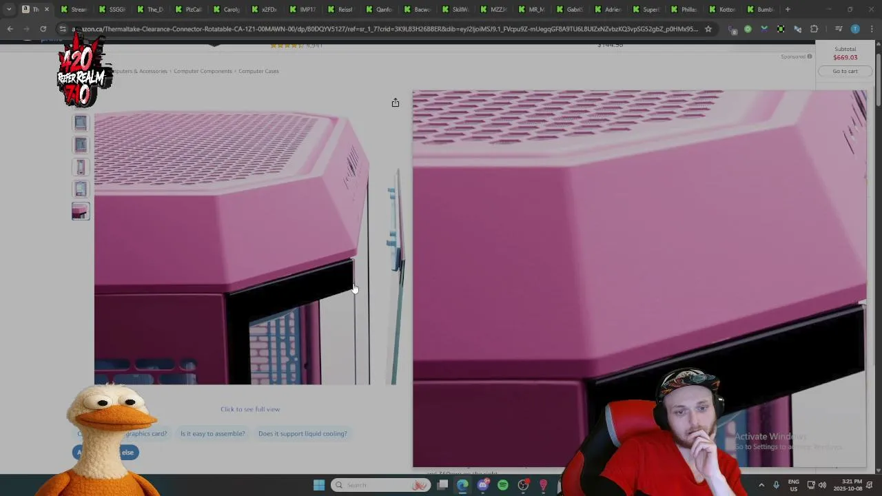
Task: Bookmark the page with the star icon
Action: (x=708, y=29)
